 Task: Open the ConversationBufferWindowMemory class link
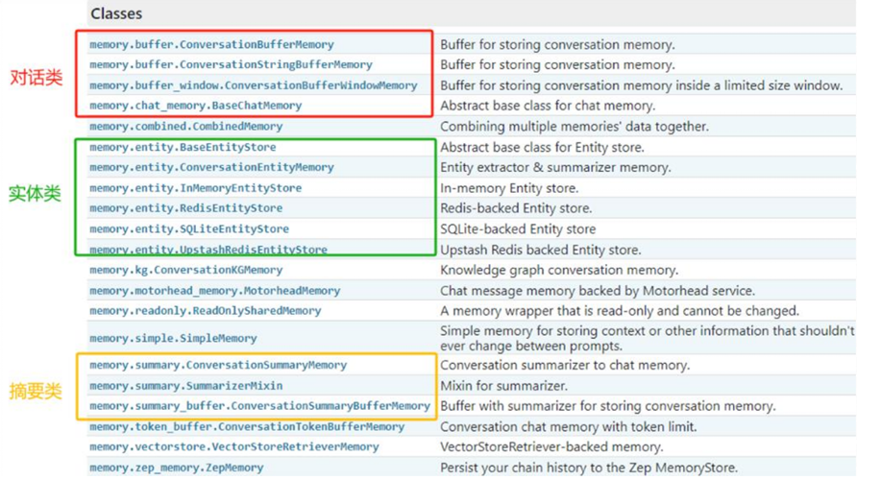[x=254, y=85]
